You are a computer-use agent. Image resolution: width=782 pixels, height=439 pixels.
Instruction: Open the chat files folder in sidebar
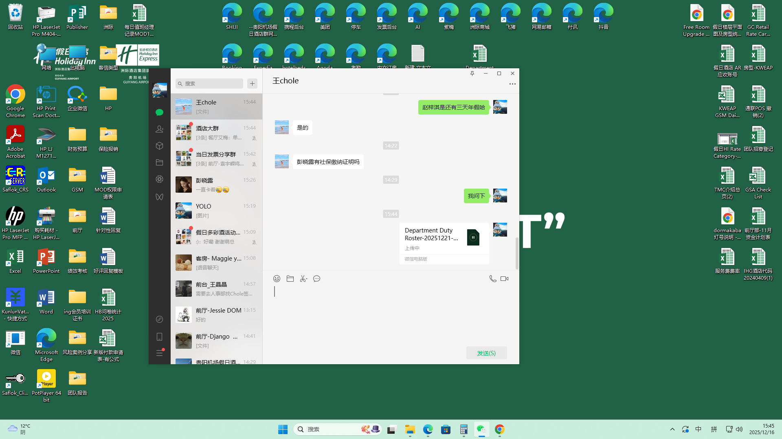[x=159, y=163]
